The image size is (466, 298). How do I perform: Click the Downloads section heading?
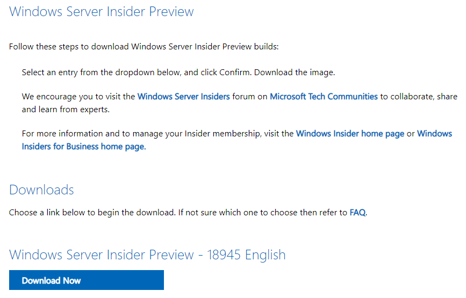41,190
